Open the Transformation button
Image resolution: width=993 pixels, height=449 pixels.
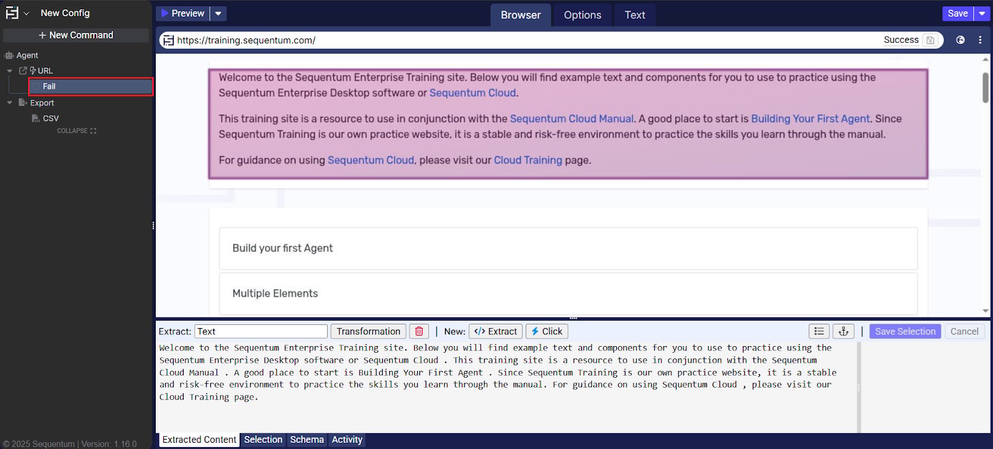[x=369, y=331]
